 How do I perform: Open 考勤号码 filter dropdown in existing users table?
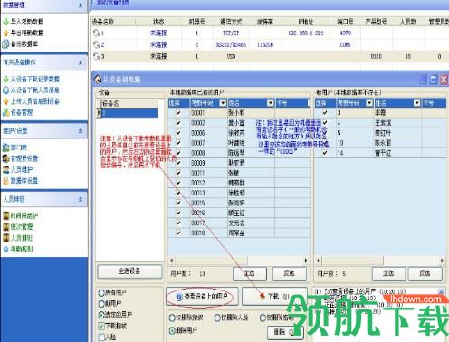click(x=223, y=103)
